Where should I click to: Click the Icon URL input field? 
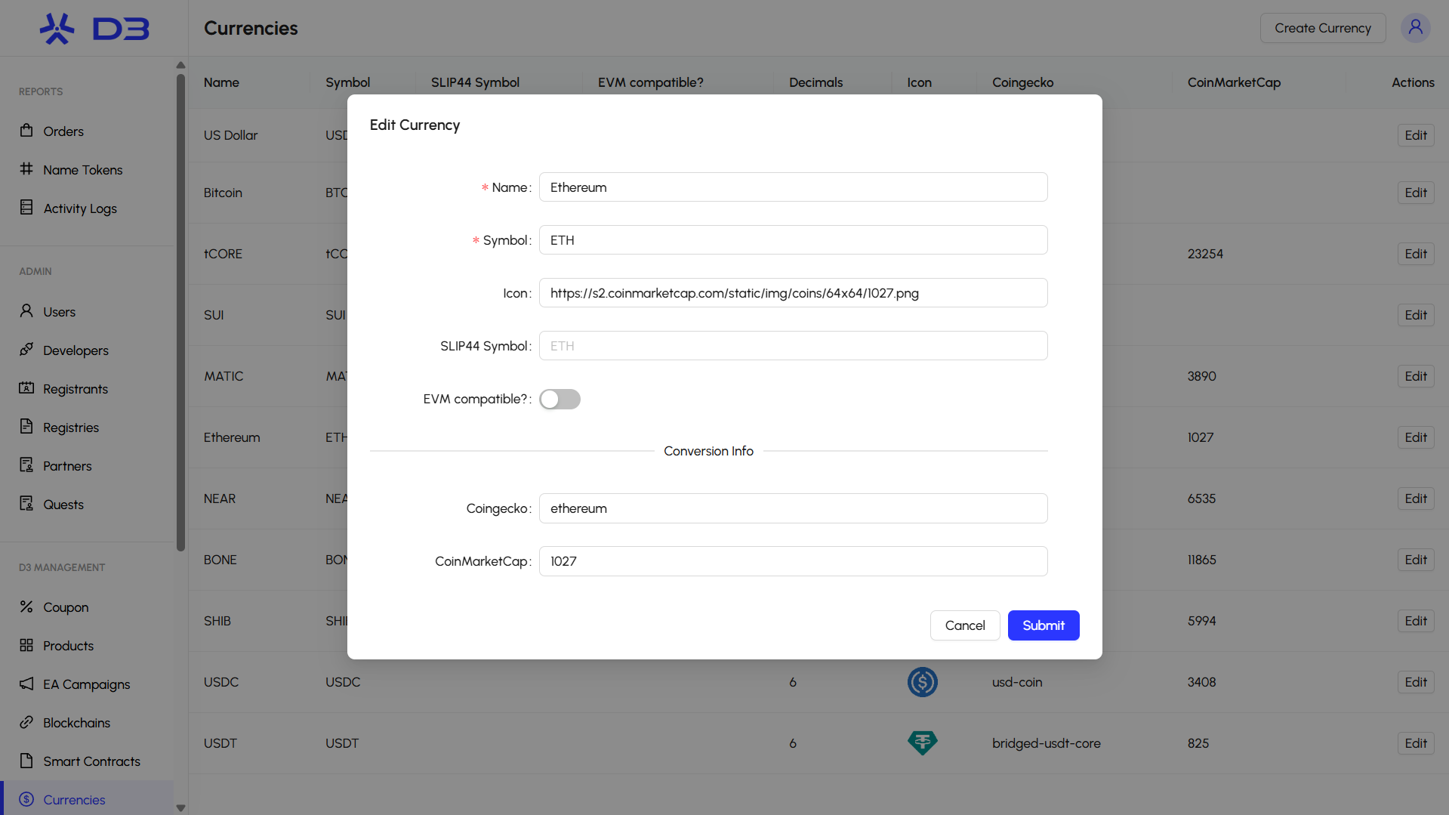[x=793, y=293]
